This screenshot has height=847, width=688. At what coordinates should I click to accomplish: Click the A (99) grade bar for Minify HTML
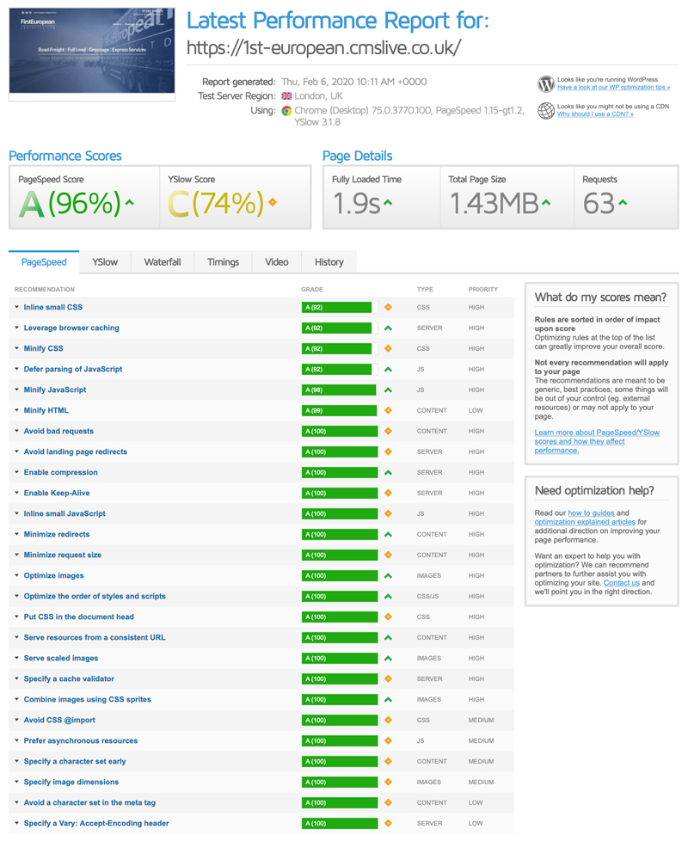point(340,410)
